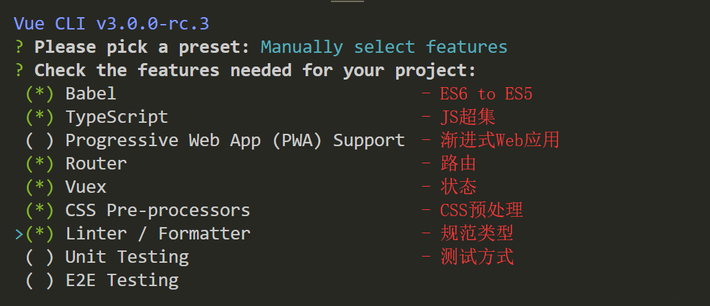710x306 pixels.
Task: Click the red '渐进式Web应用' annotation
Action: 500,141
